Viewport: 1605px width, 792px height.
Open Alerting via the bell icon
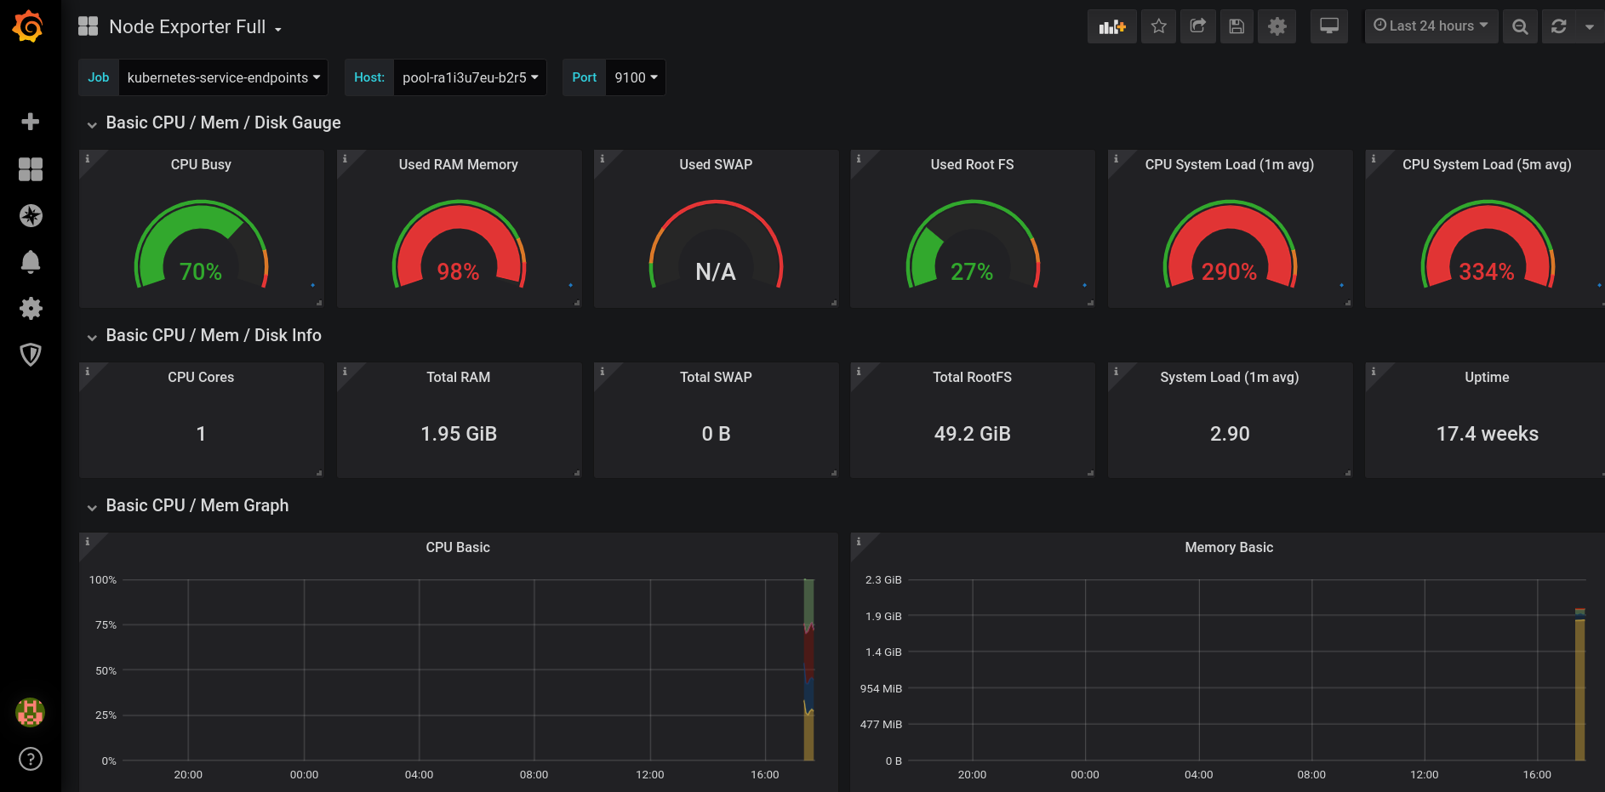31,262
